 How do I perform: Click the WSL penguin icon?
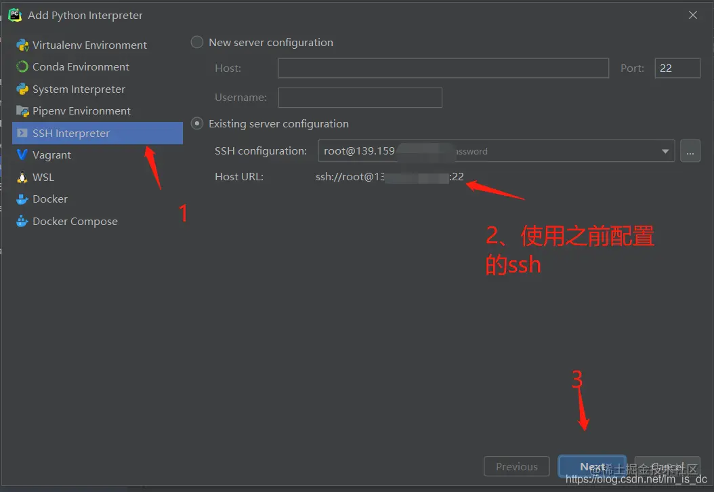click(x=22, y=177)
